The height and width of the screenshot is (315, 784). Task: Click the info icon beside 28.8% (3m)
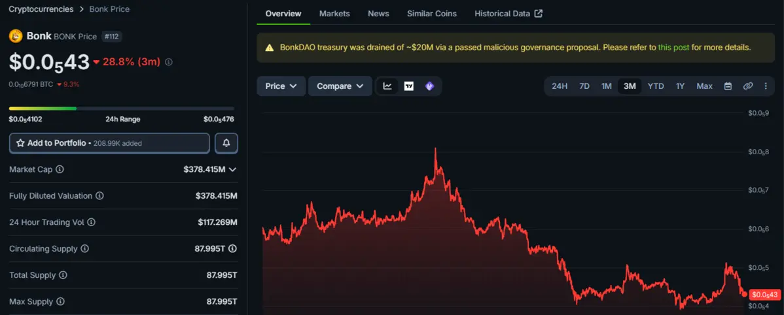point(169,62)
